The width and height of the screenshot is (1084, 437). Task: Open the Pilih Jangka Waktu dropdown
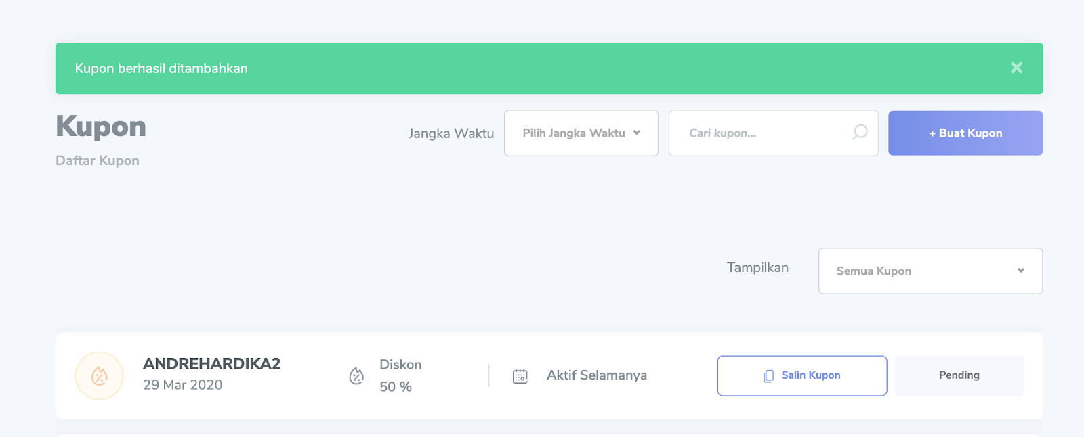tap(581, 133)
